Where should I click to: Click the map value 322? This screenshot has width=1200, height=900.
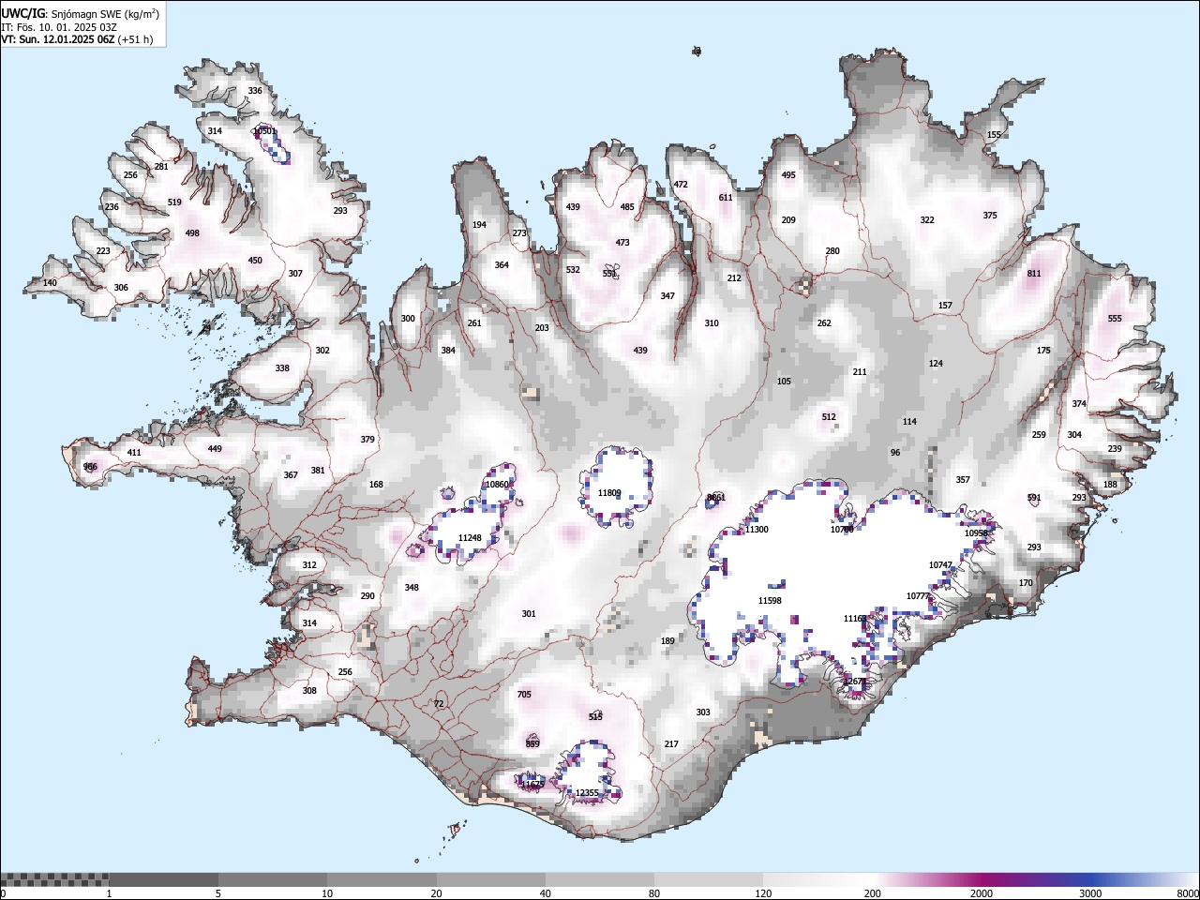(x=927, y=220)
